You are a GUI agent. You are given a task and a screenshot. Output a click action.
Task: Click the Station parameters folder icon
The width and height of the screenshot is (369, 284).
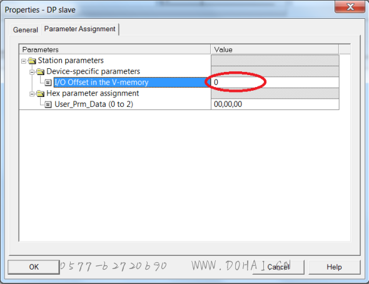pyautogui.click(x=32, y=61)
